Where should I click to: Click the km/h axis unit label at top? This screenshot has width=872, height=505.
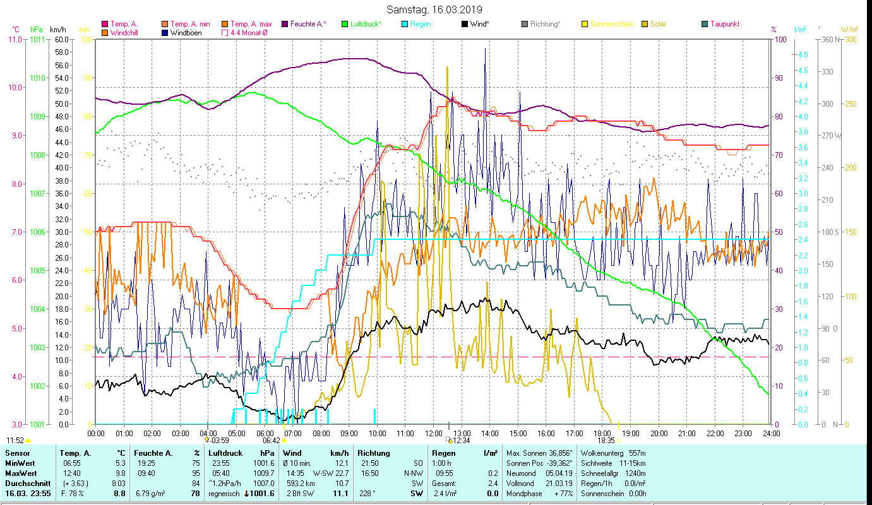(x=57, y=30)
